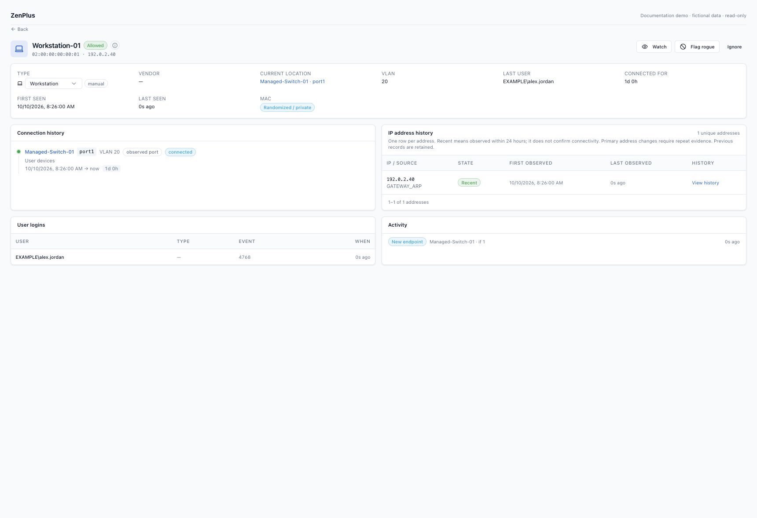Click the Last Observed column header

tap(631, 163)
